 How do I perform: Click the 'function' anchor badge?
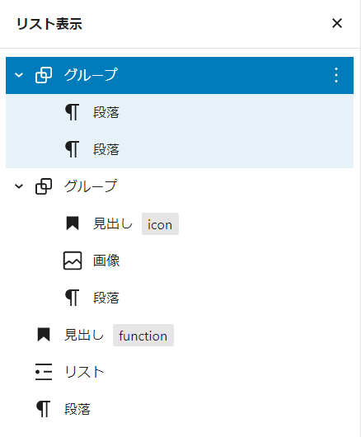point(143,336)
